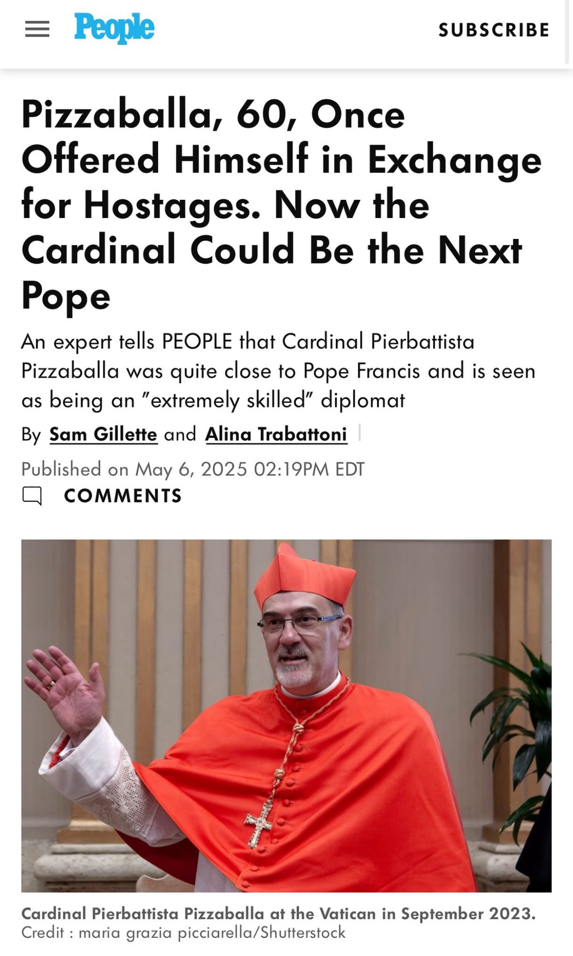Tap the People logo
Image resolution: width=573 pixels, height=956 pixels.
coord(114,28)
